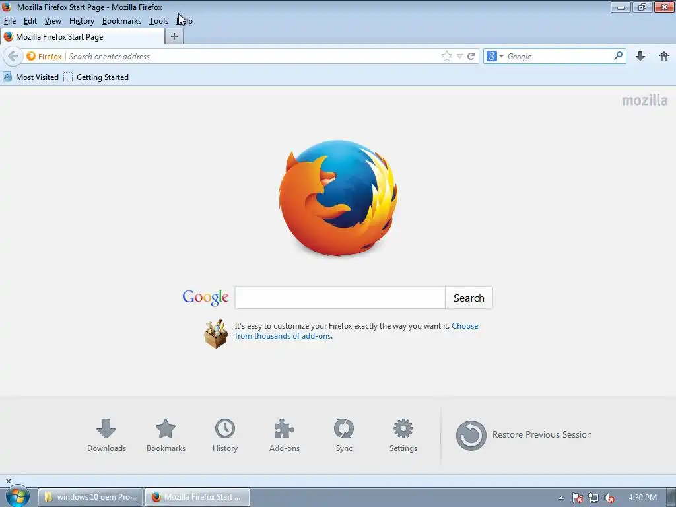Image resolution: width=676 pixels, height=507 pixels.
Task: Click the back arrow navigation button
Action: [x=13, y=57]
